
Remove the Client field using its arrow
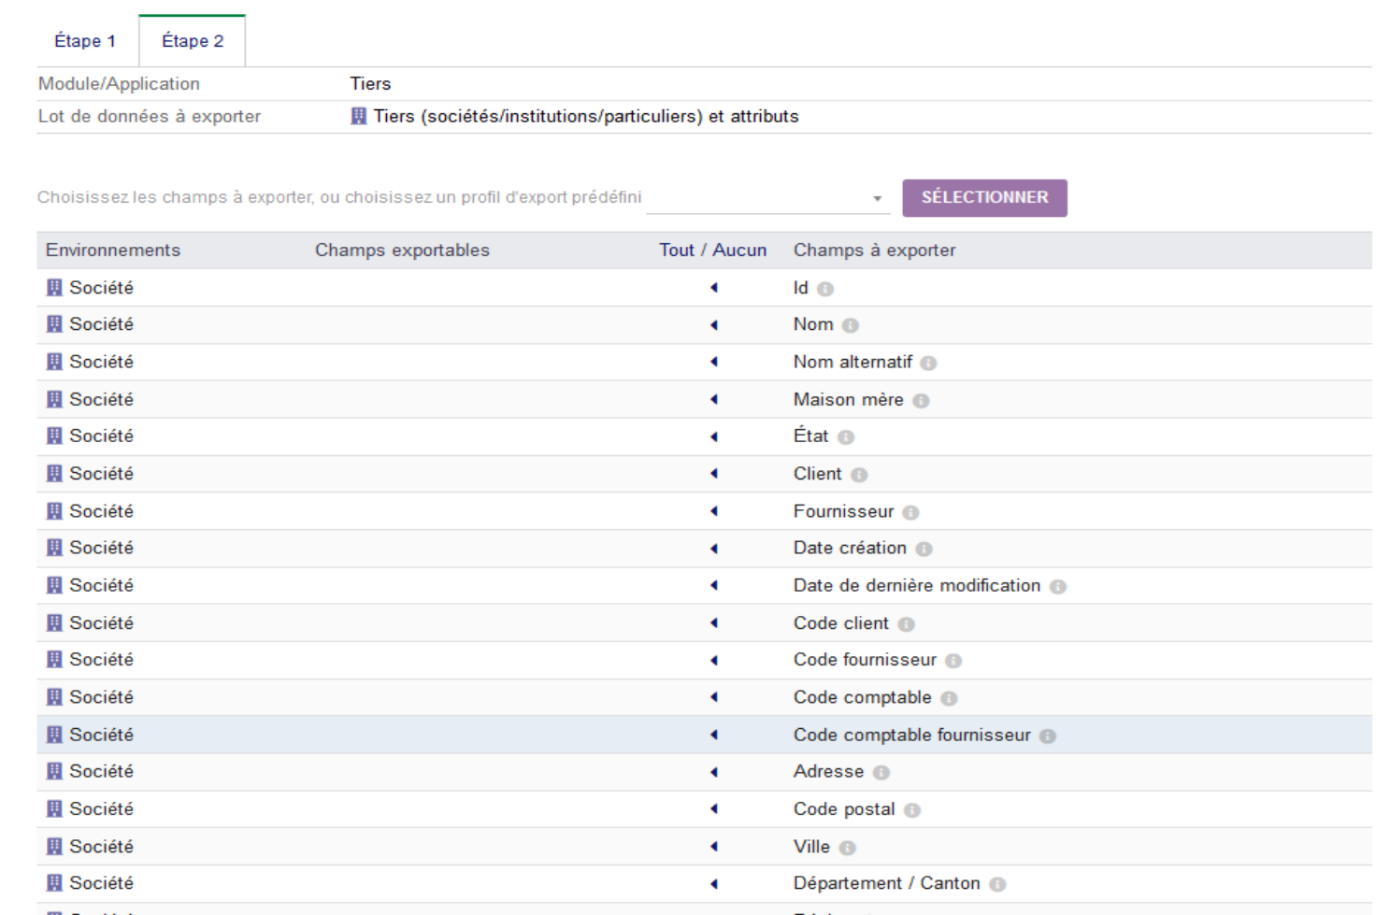pyautogui.click(x=714, y=474)
